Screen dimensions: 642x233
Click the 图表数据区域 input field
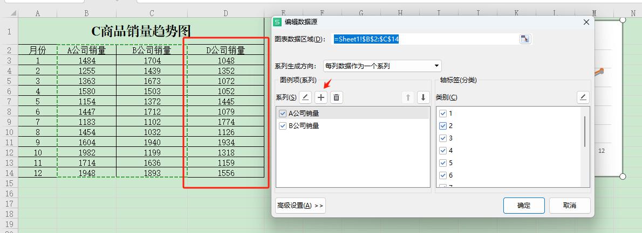[426, 39]
